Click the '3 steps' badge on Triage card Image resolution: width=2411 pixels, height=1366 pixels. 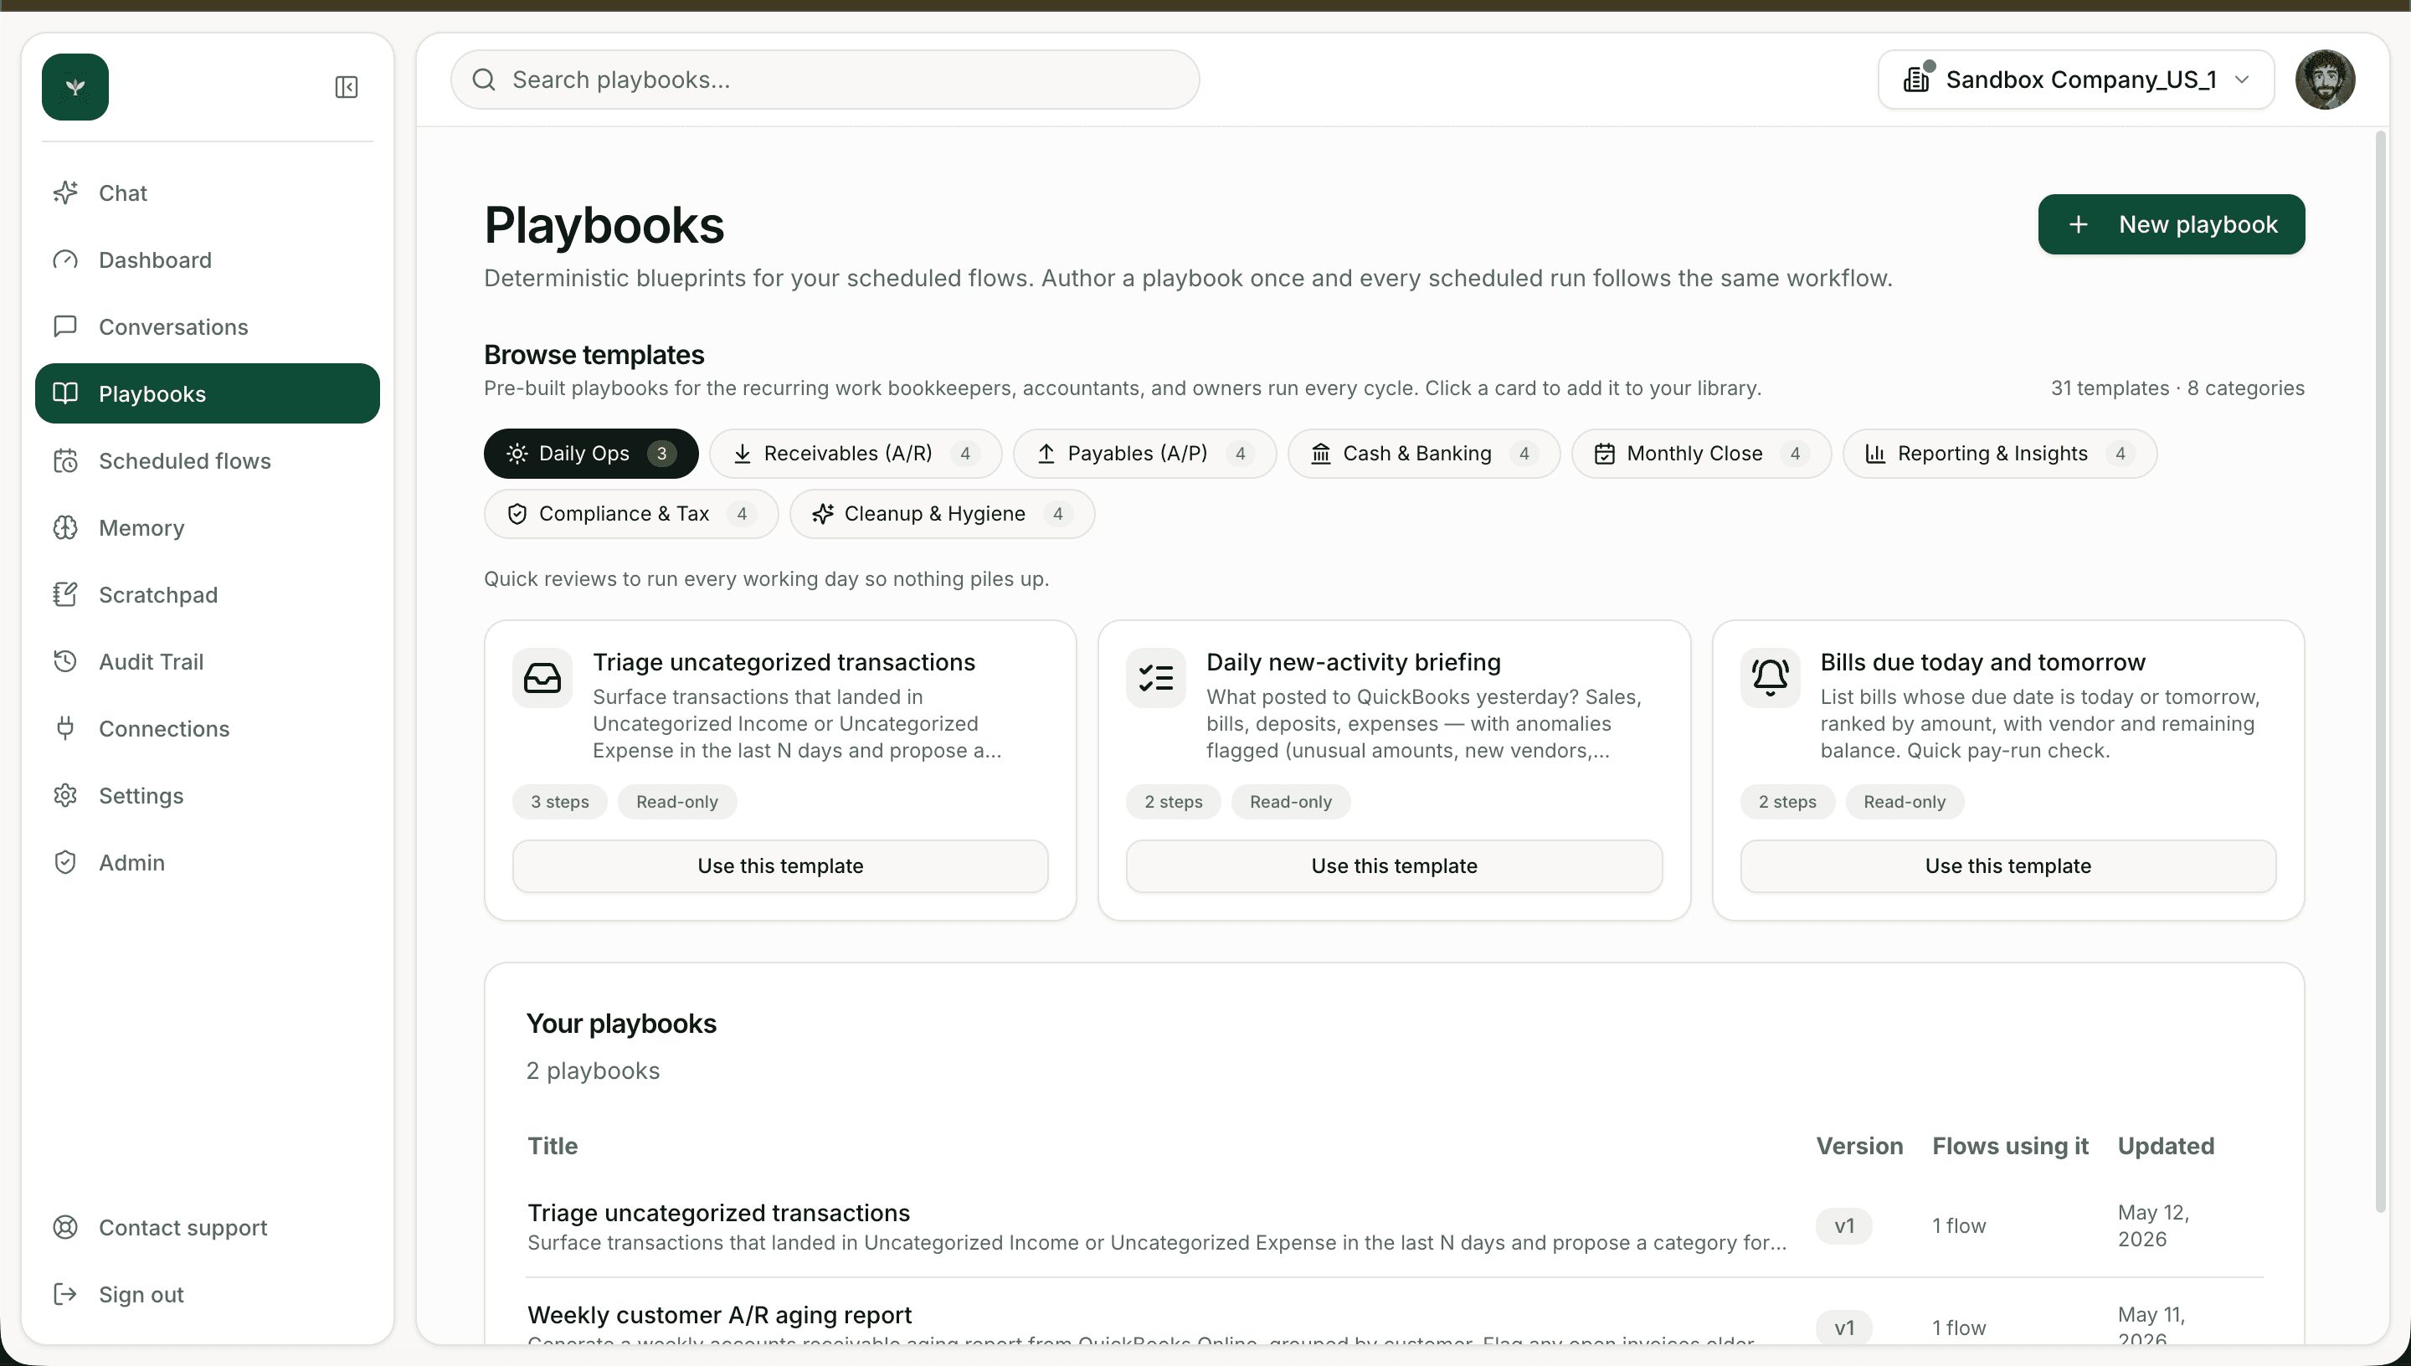coord(560,802)
